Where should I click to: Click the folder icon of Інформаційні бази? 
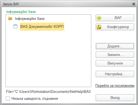tap(10, 18)
